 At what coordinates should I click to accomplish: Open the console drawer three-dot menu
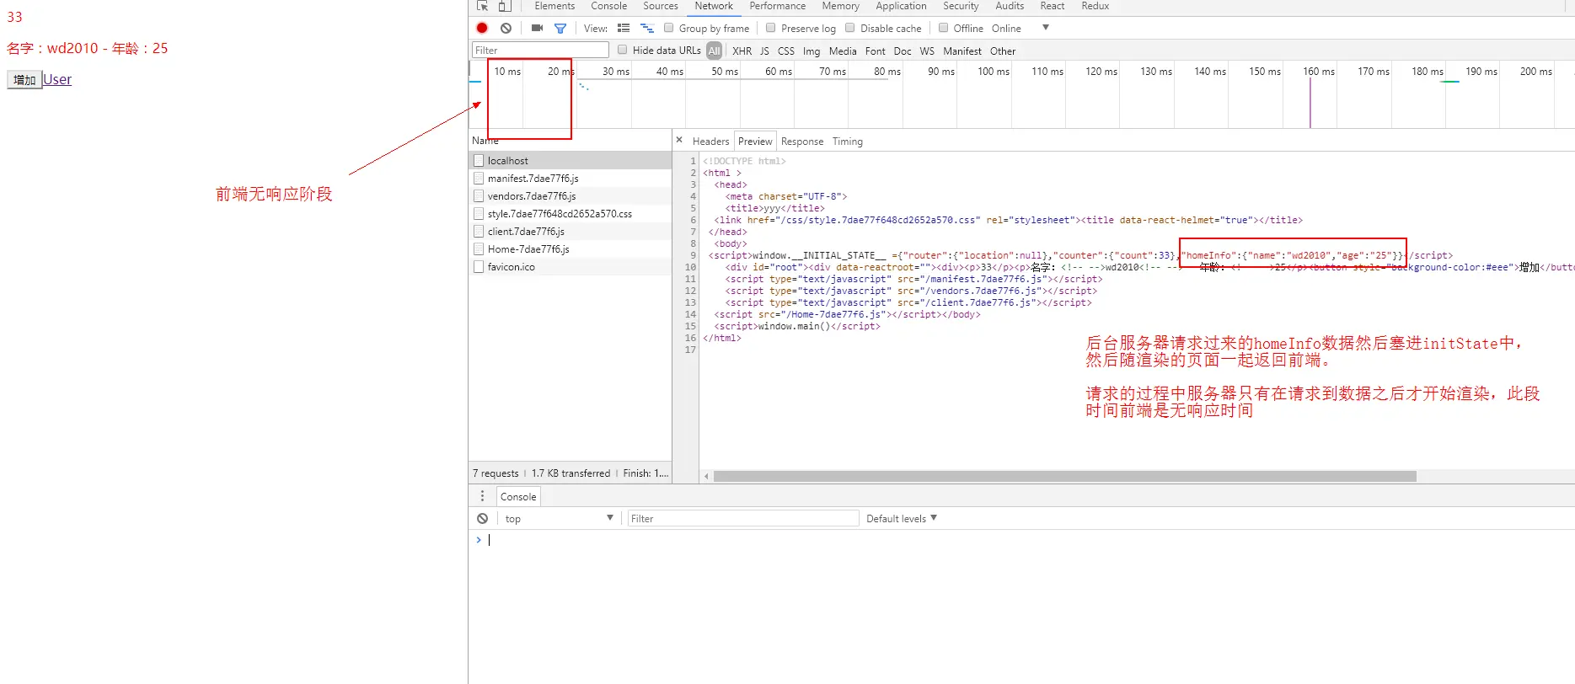click(x=483, y=496)
